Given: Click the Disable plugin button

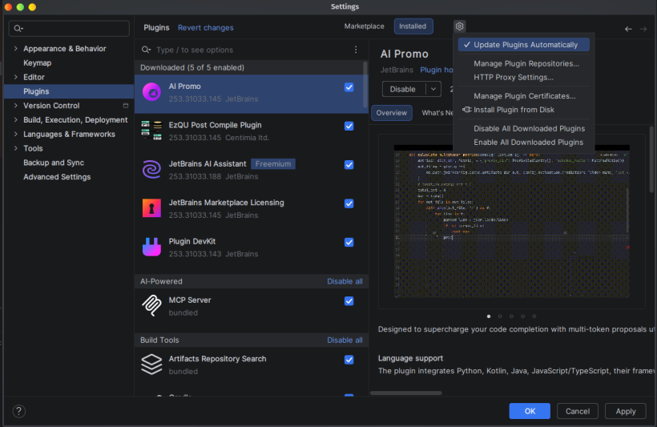Looking at the screenshot, I should click(403, 89).
